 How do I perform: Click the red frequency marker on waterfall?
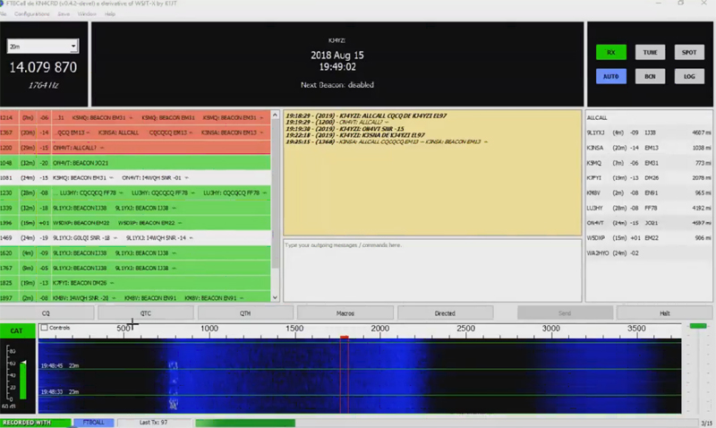coord(344,338)
